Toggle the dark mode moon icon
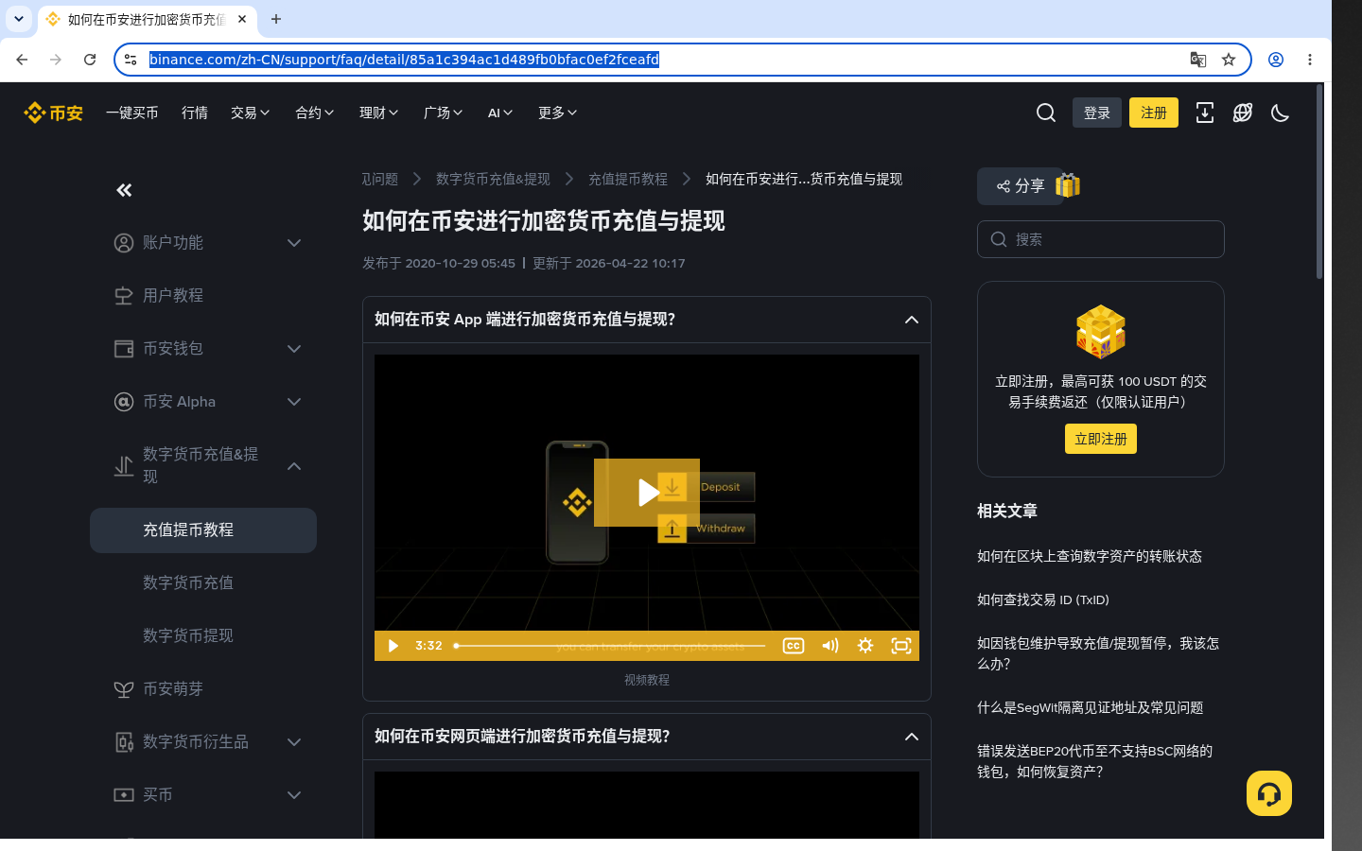Screen dimensions: 1362x851 click(x=1281, y=113)
